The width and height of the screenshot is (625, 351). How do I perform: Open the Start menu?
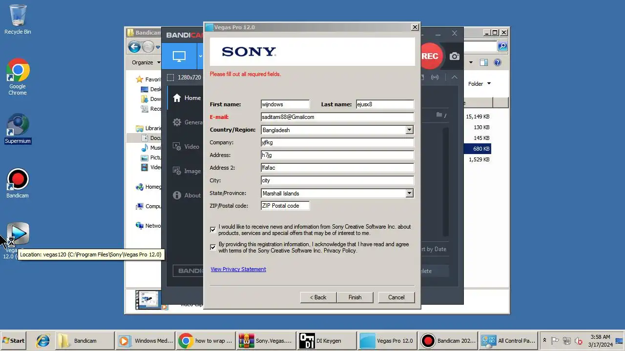[14, 341]
